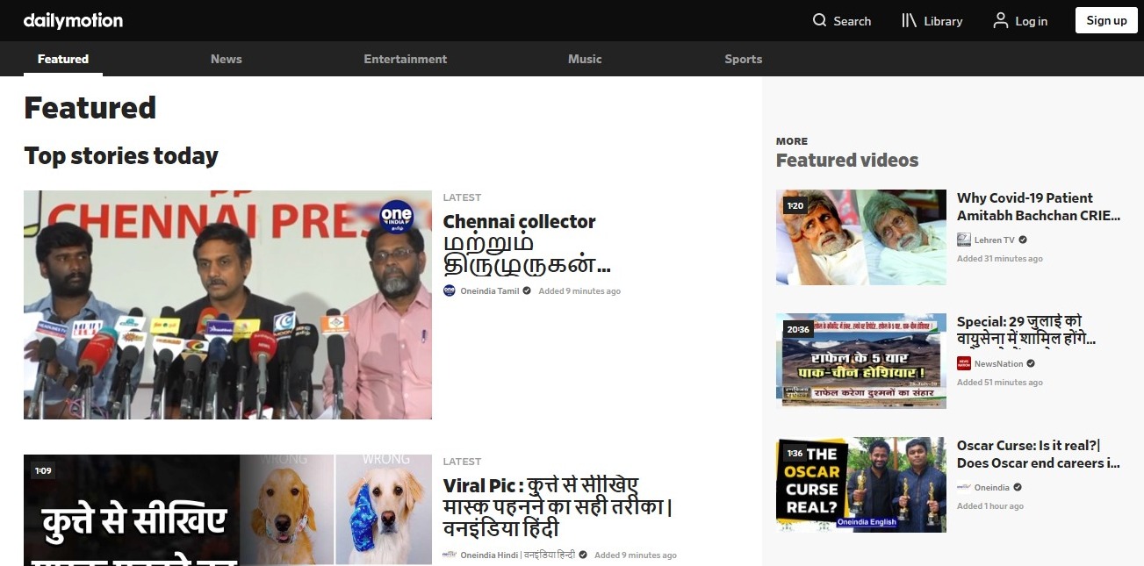Play the Chennai press conference thumbnail
The image size is (1144, 566).
coord(227,304)
